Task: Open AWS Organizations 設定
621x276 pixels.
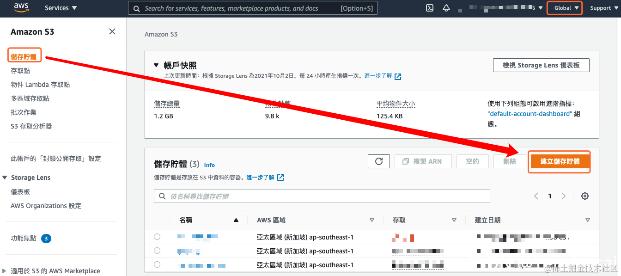Action: point(46,206)
